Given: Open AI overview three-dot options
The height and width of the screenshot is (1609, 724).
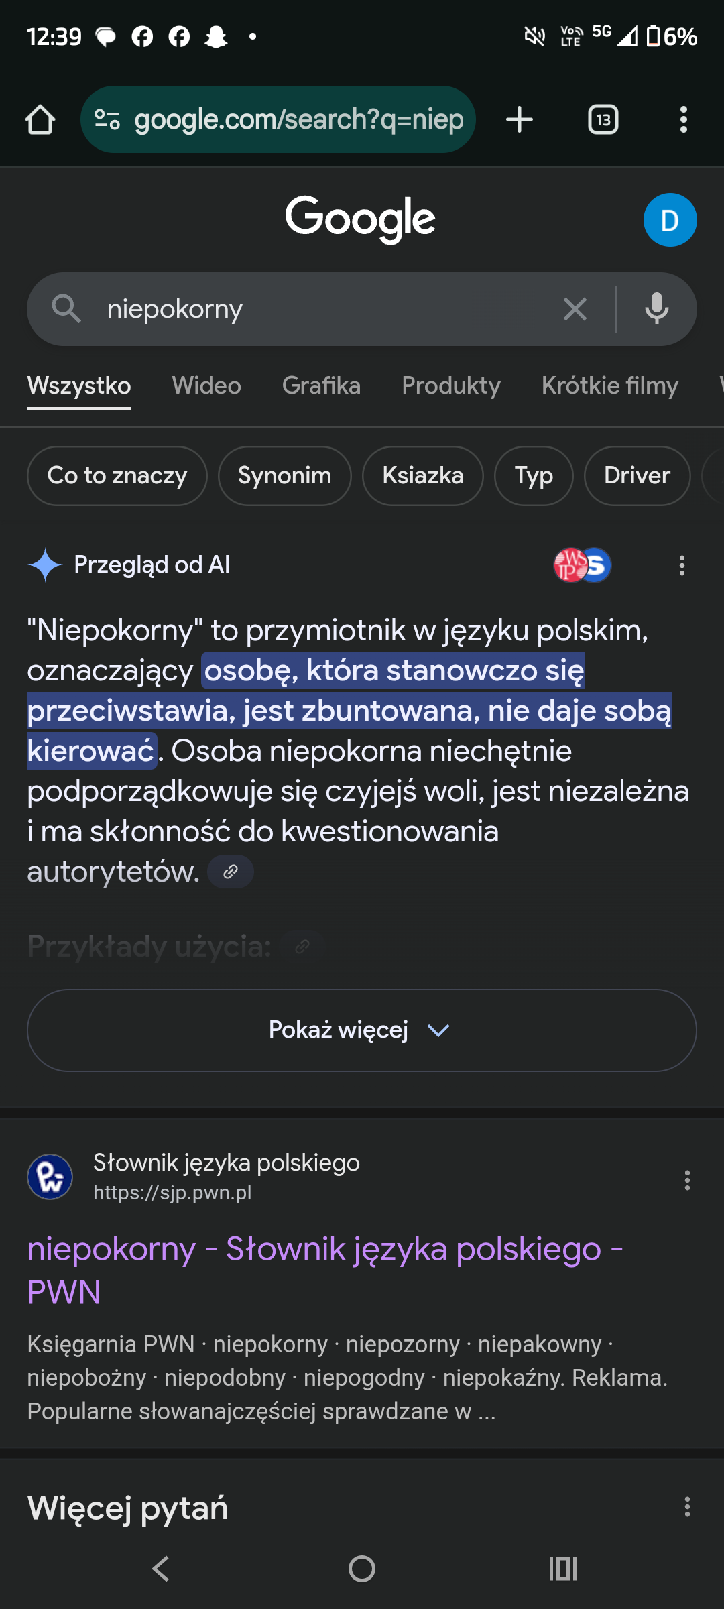Looking at the screenshot, I should (682, 565).
